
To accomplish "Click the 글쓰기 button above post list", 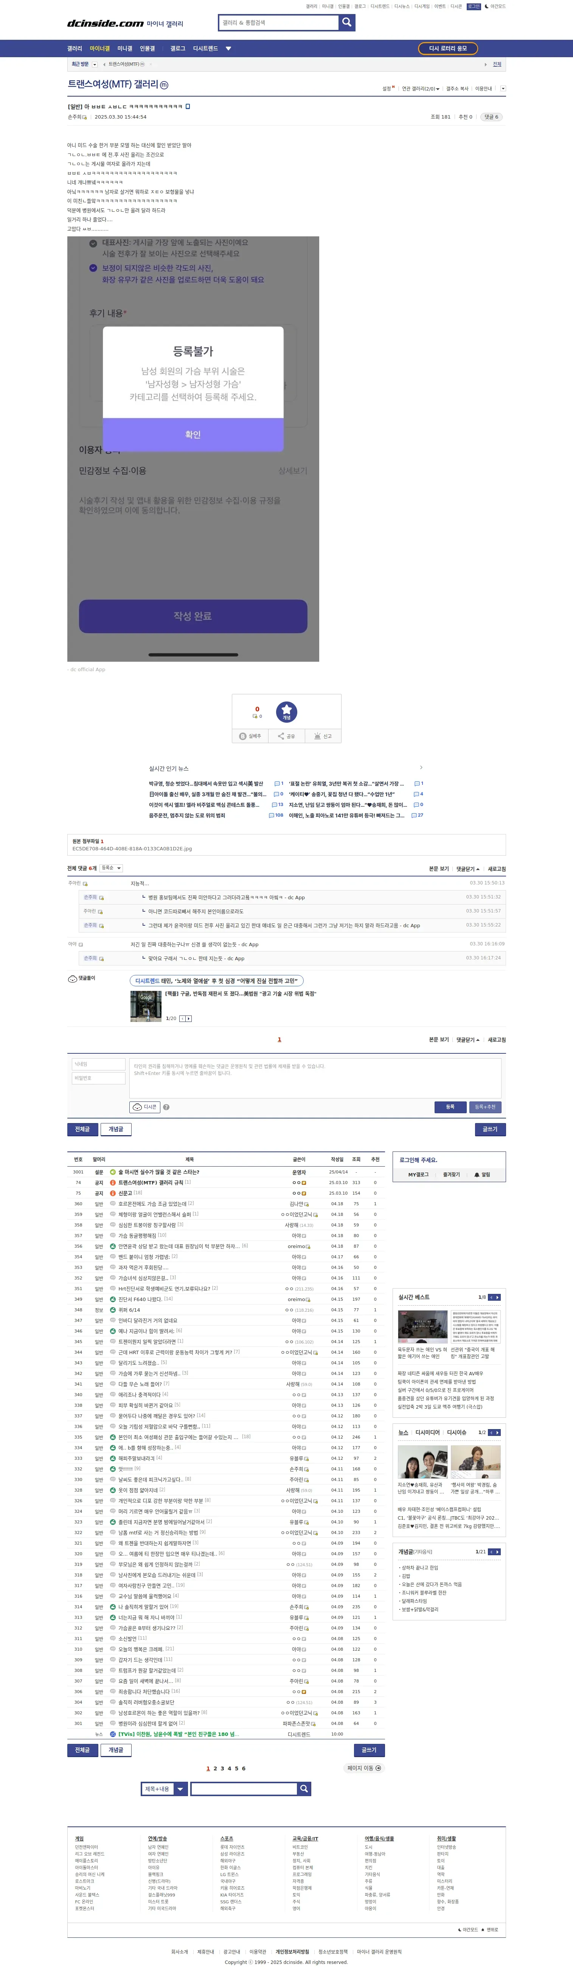I will [x=490, y=1129].
